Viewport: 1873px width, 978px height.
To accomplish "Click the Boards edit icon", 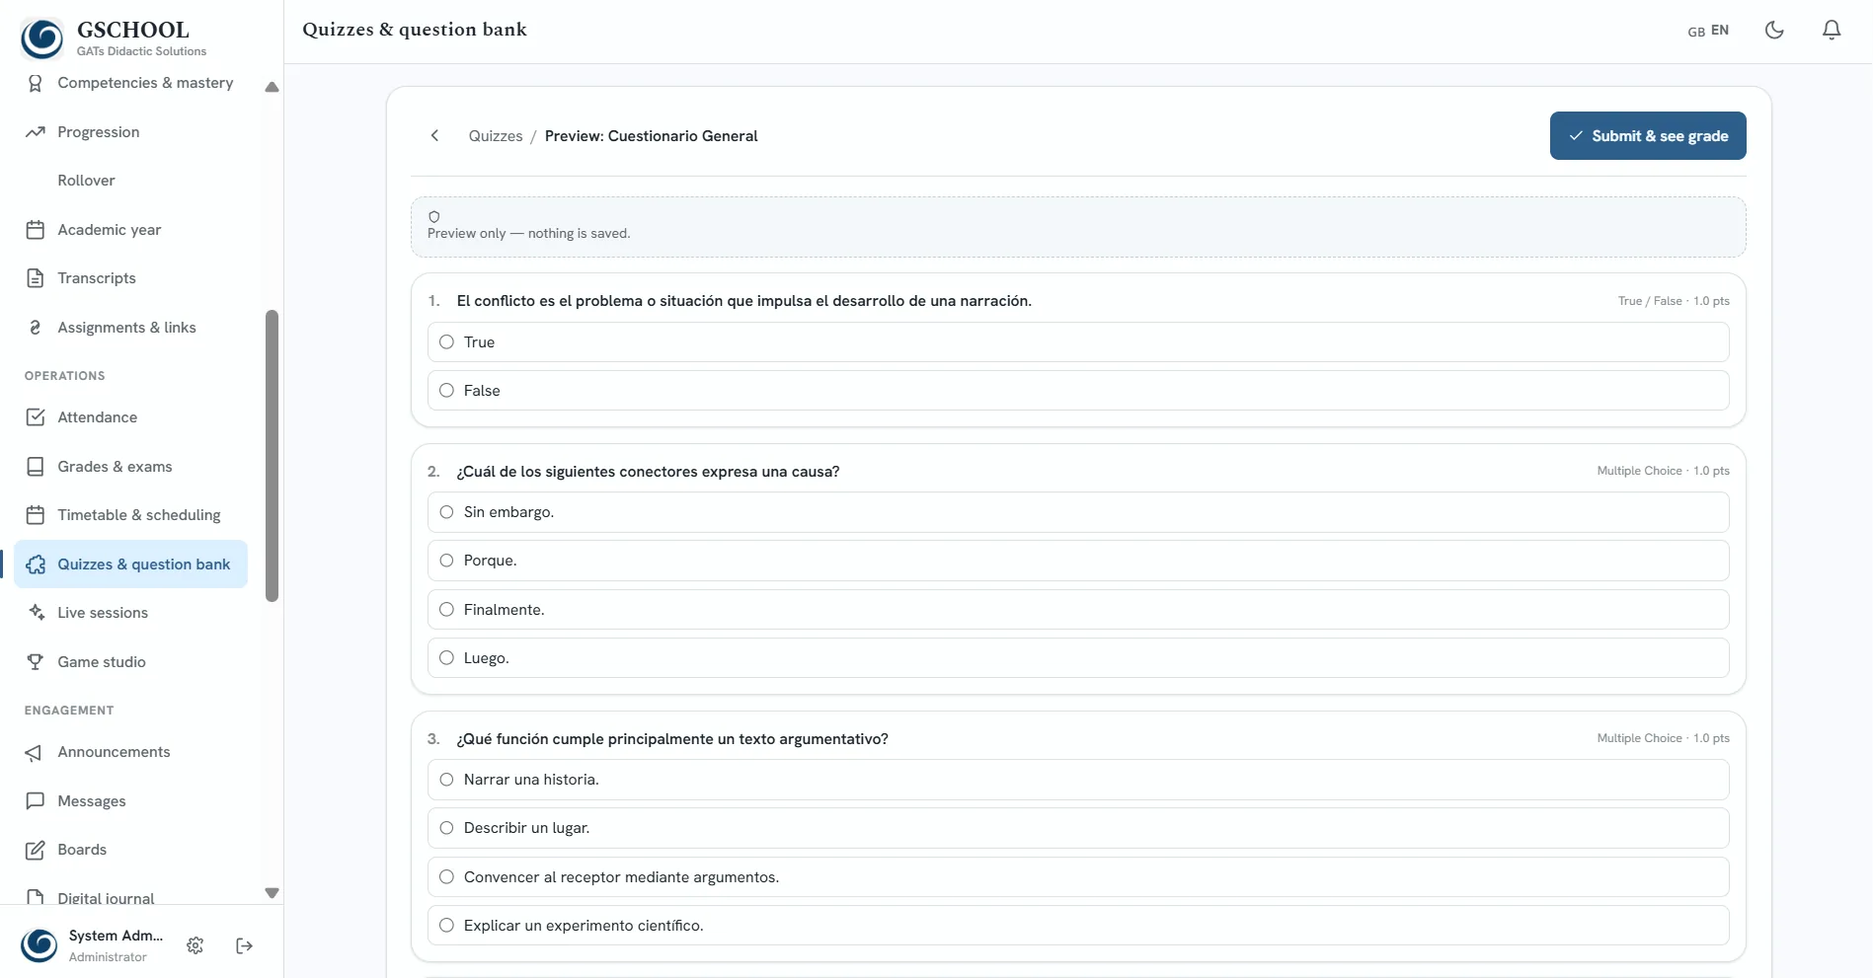I will pyautogui.click(x=36, y=850).
